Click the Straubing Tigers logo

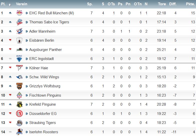tap(19, 123)
